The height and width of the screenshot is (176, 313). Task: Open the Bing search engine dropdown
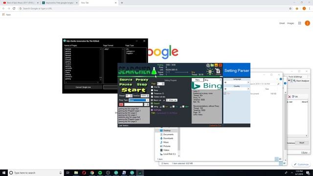click(x=213, y=80)
